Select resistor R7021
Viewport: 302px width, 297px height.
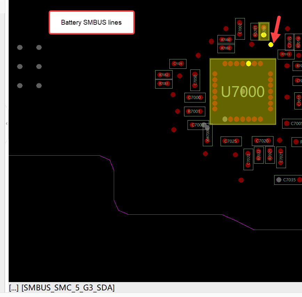point(270,155)
